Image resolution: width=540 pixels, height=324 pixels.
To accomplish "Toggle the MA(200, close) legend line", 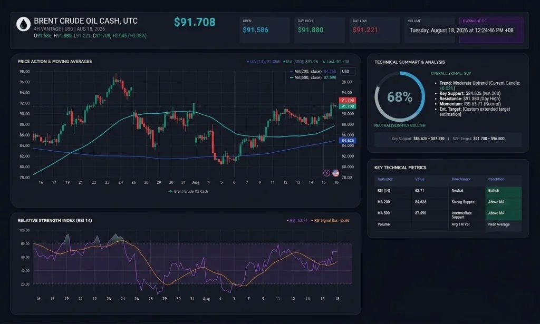I will point(313,72).
